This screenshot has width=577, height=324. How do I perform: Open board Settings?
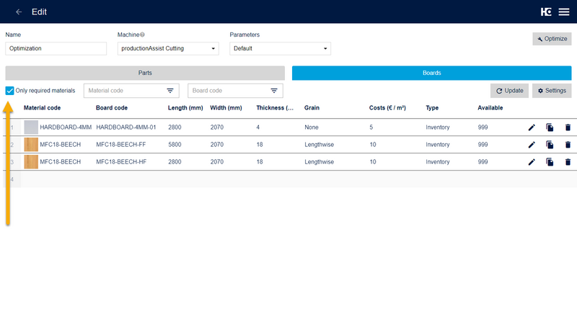click(552, 91)
